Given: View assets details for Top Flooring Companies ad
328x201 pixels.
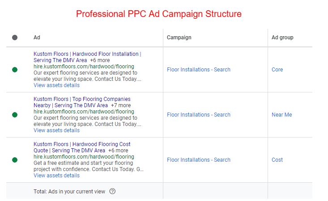Looking at the screenshot, I should (x=56, y=130).
